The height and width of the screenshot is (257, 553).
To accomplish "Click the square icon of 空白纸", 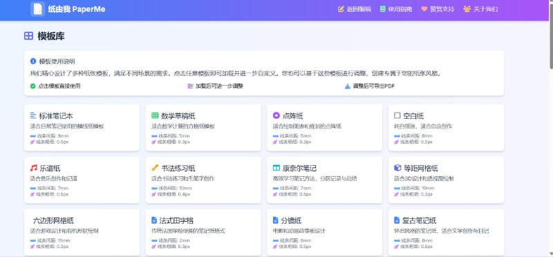I will pos(397,115).
